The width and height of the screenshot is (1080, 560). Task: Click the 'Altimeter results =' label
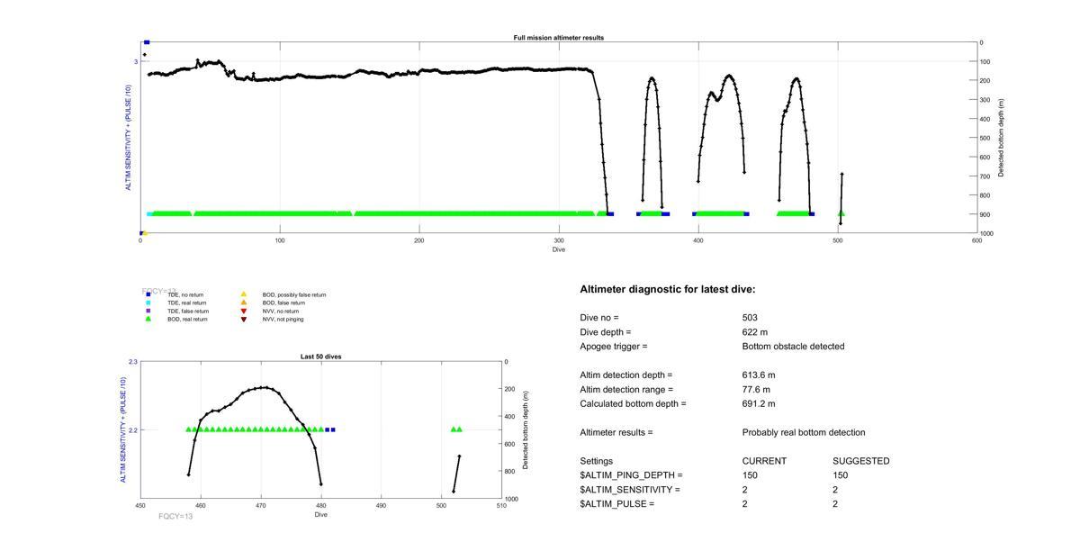click(616, 433)
